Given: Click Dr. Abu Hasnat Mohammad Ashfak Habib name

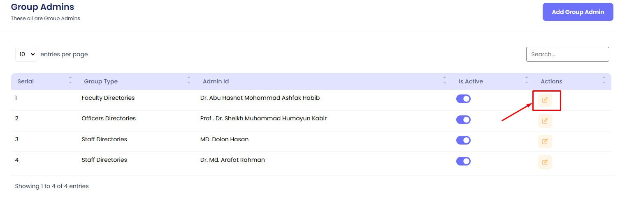Looking at the screenshot, I should tap(260, 98).
